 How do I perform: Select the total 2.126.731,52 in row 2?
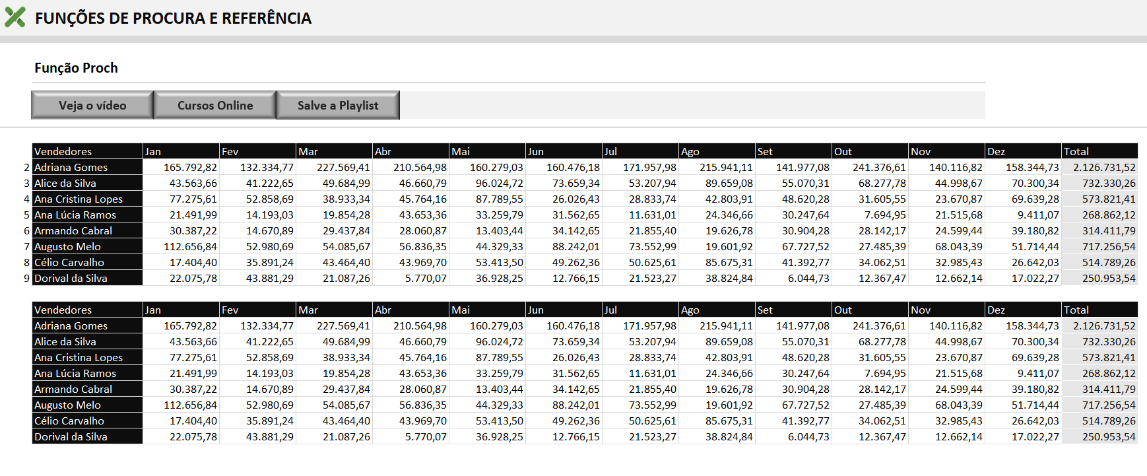[x=1099, y=167]
